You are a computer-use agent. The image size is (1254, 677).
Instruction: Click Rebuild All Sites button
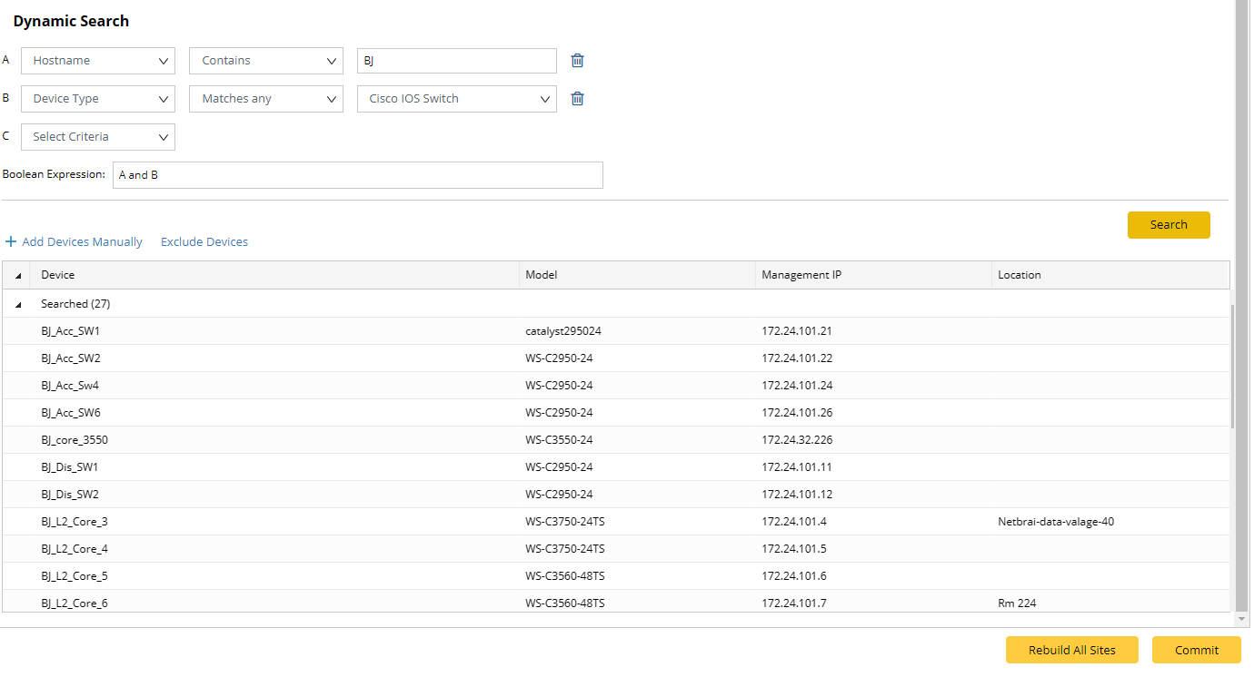point(1071,650)
